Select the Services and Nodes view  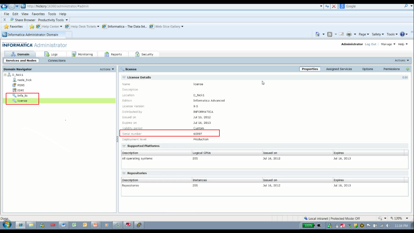[x=21, y=61]
